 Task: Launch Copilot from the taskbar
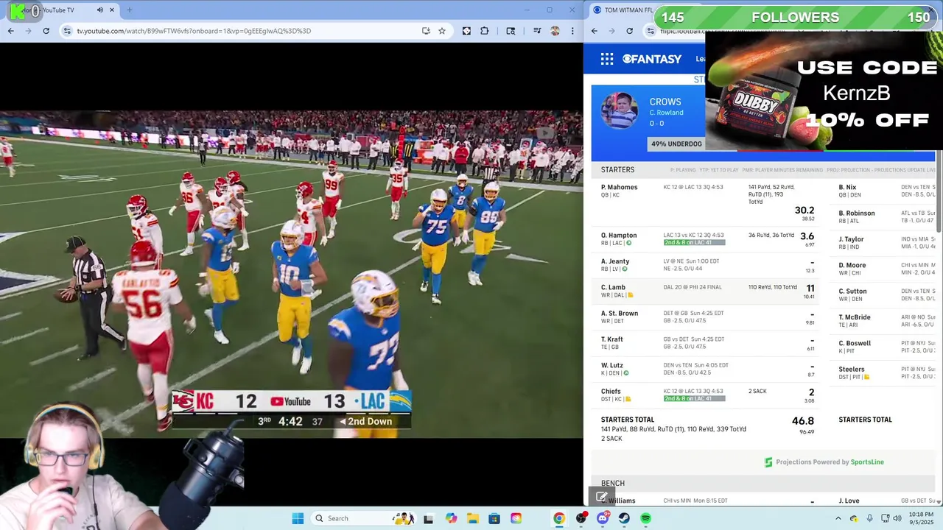point(451,518)
